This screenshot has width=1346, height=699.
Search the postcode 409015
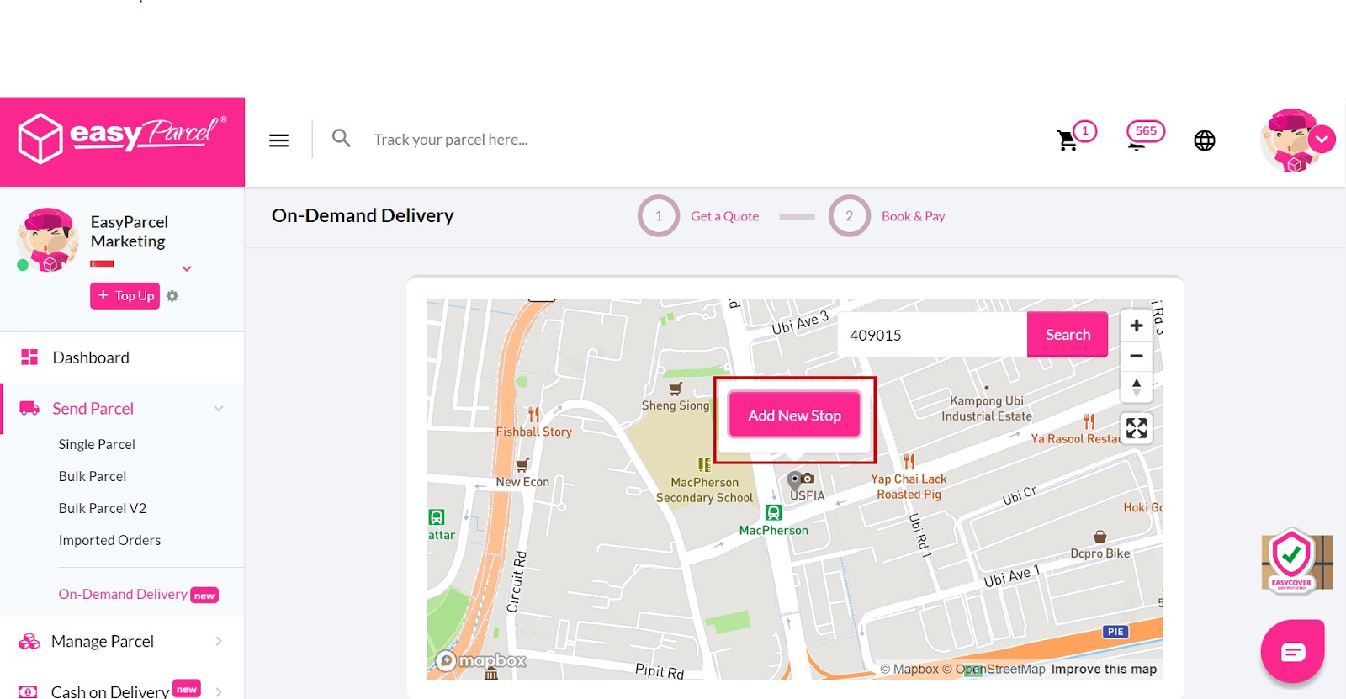click(x=1067, y=334)
